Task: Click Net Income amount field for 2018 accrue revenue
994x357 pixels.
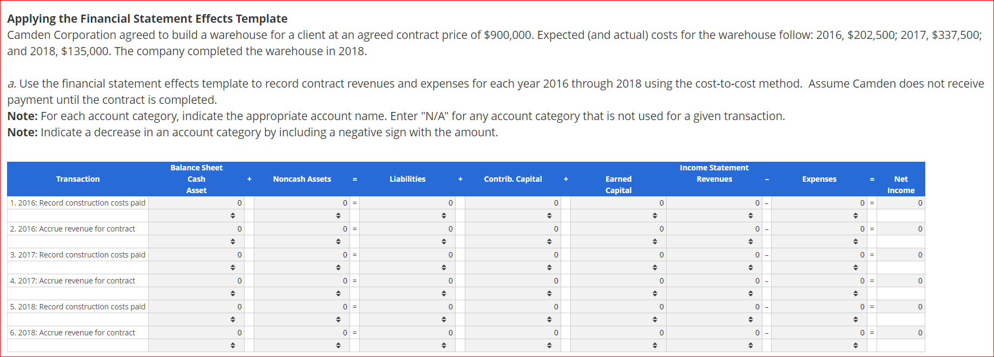Action: point(901,333)
